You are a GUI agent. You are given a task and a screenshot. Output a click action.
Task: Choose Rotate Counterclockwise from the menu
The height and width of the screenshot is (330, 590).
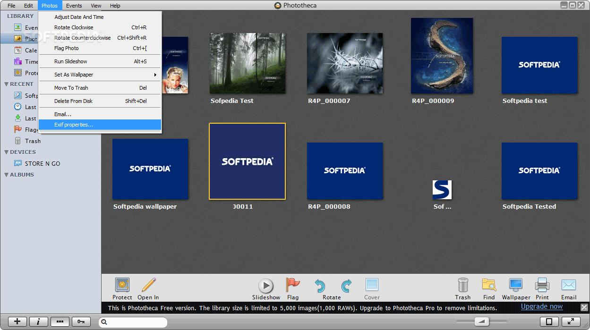tap(100, 38)
